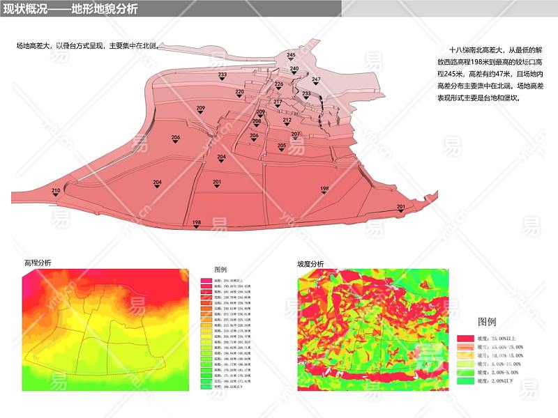The width and height of the screenshot is (558, 418).
Task: Select the 212 elevation marker
Action: (287, 125)
